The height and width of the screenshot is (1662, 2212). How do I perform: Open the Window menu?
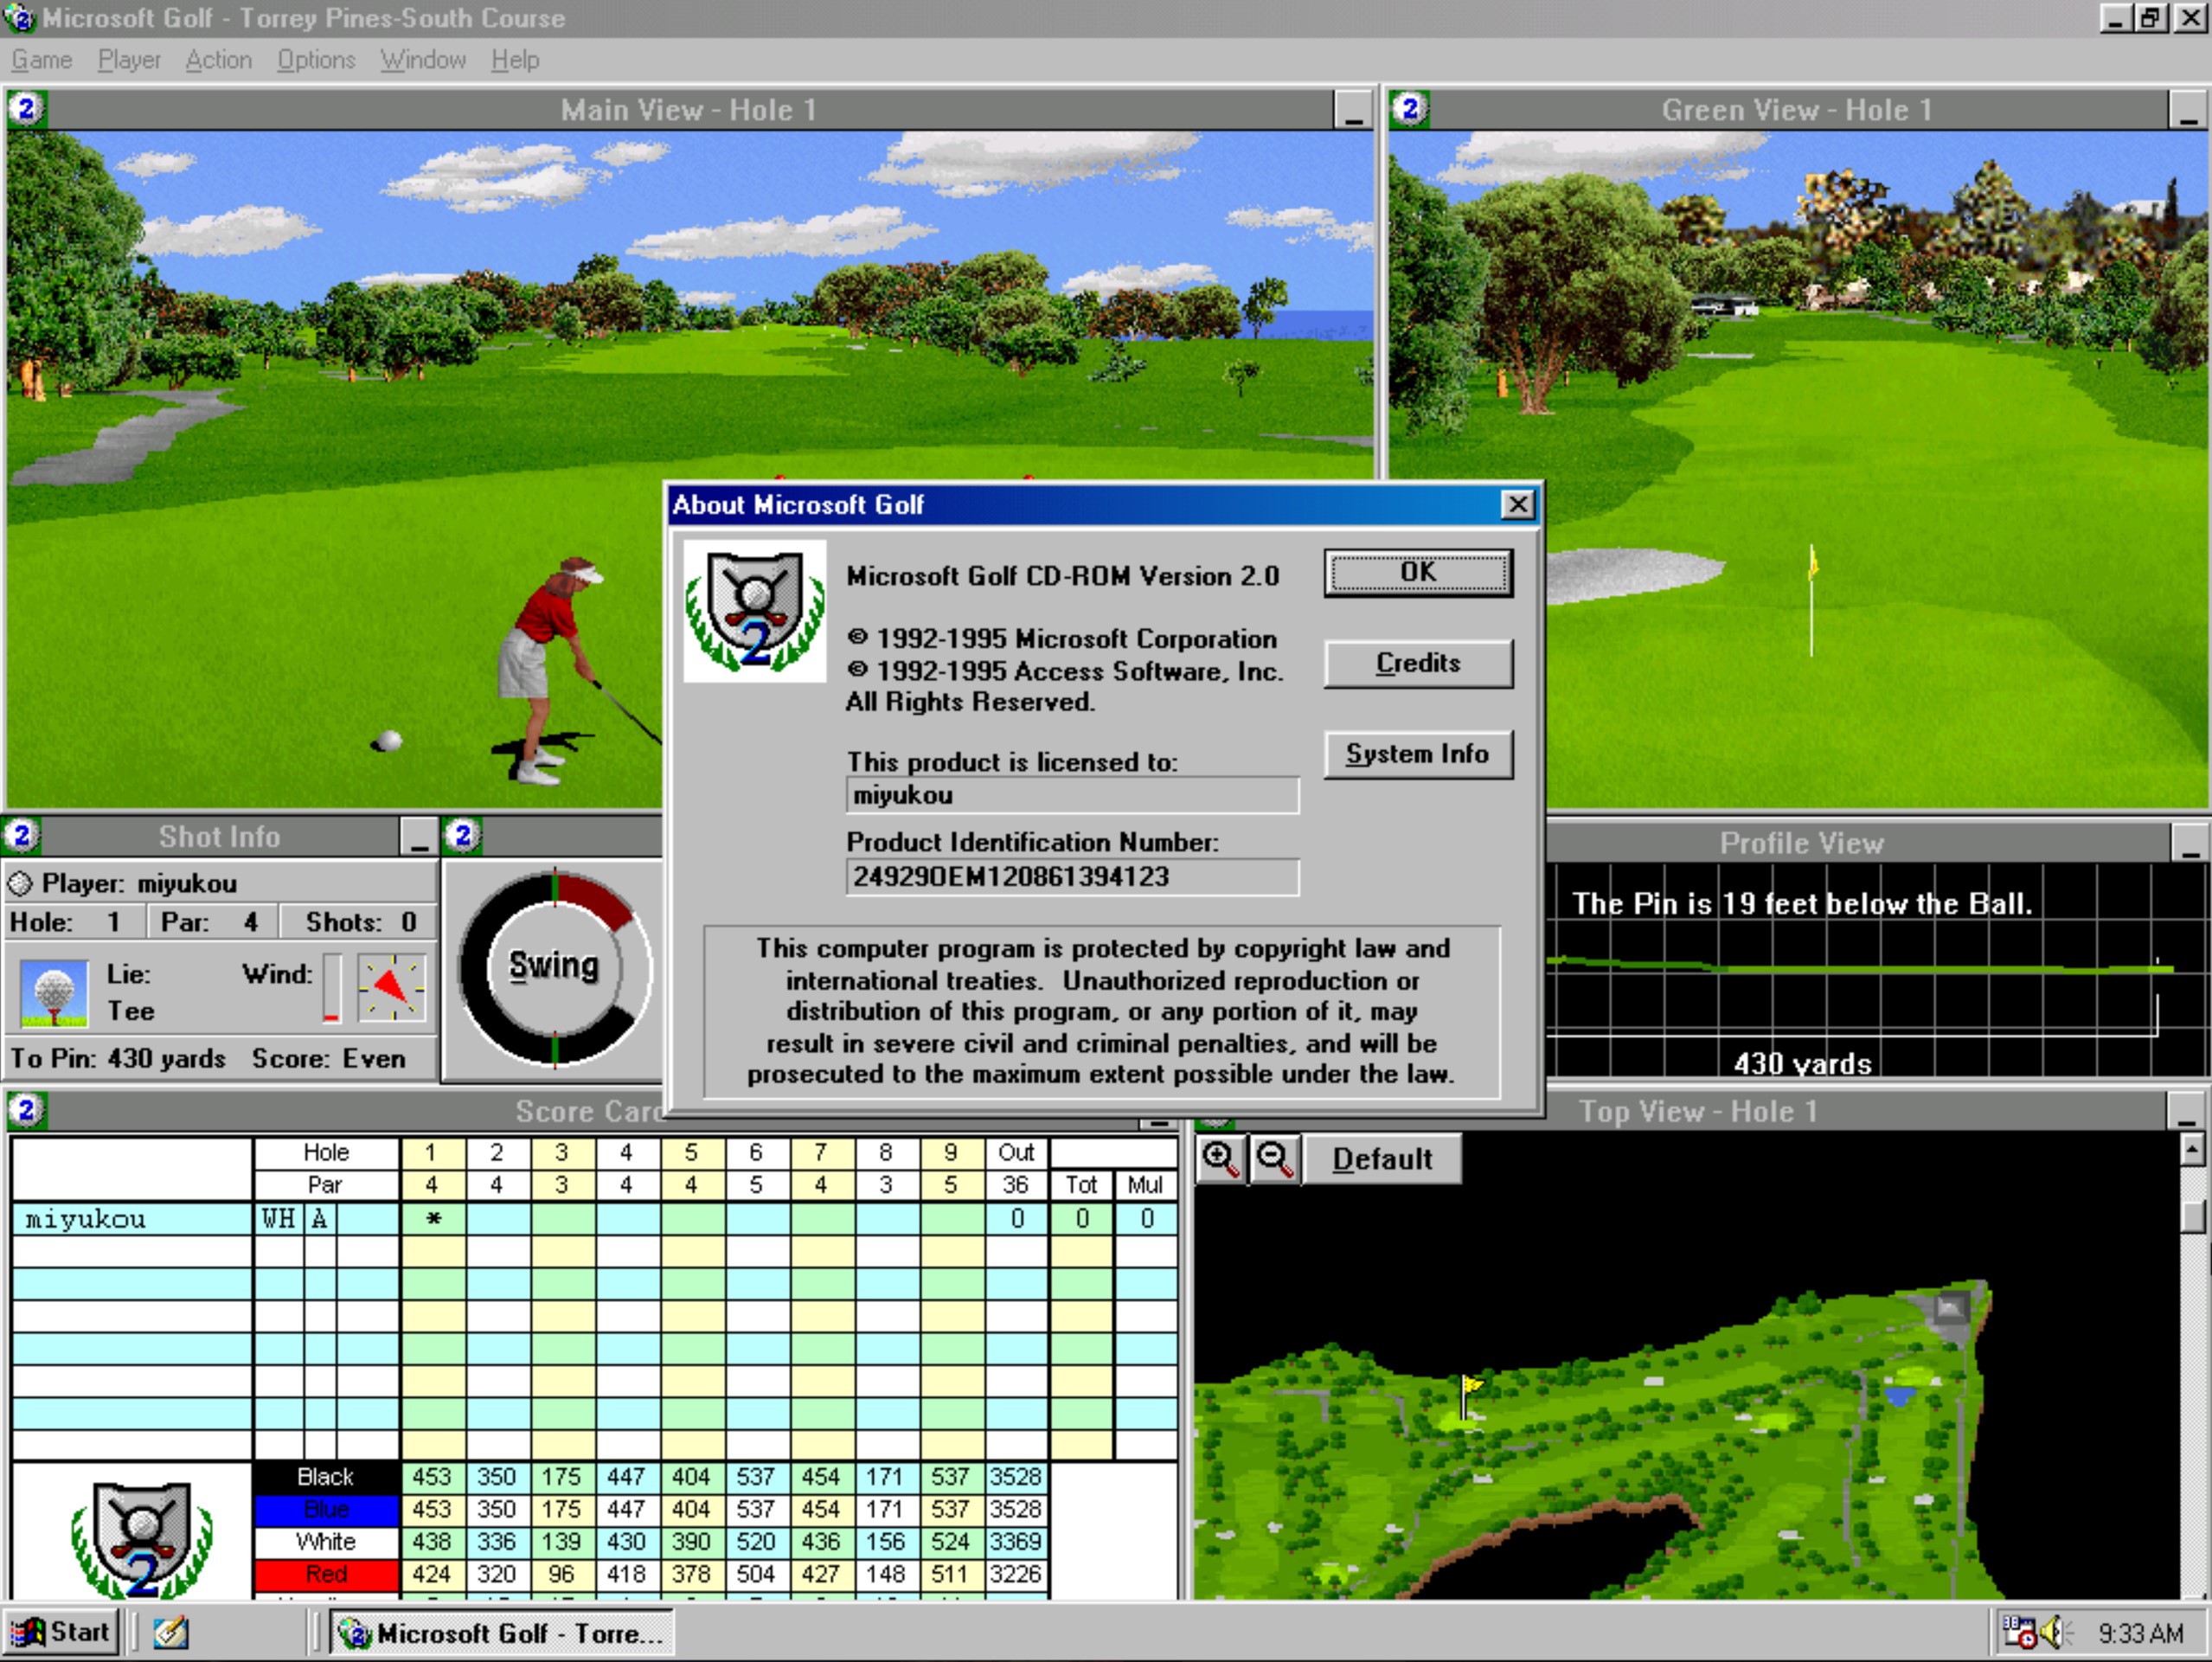(x=423, y=60)
